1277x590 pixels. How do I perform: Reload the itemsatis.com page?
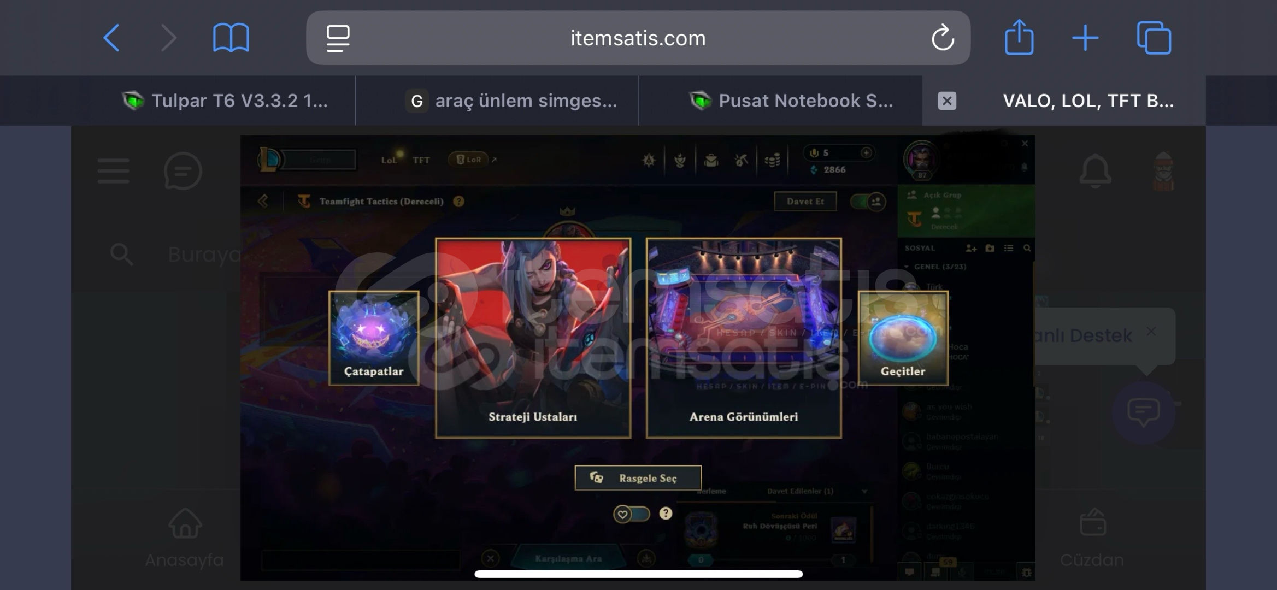pyautogui.click(x=943, y=38)
